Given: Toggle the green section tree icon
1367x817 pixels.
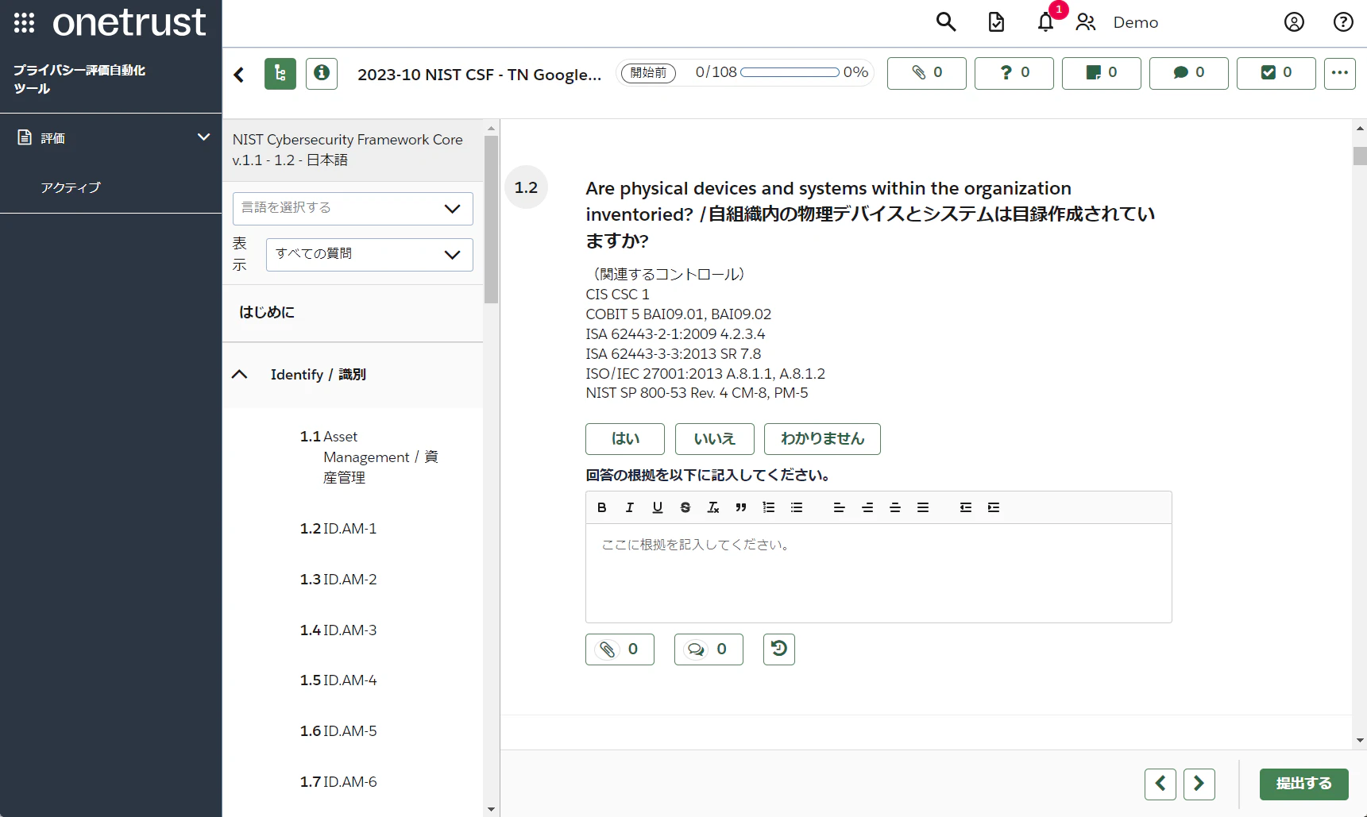Looking at the screenshot, I should [x=280, y=74].
